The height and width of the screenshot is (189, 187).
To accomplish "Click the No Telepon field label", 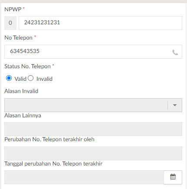I will pyautogui.click(x=18, y=38).
